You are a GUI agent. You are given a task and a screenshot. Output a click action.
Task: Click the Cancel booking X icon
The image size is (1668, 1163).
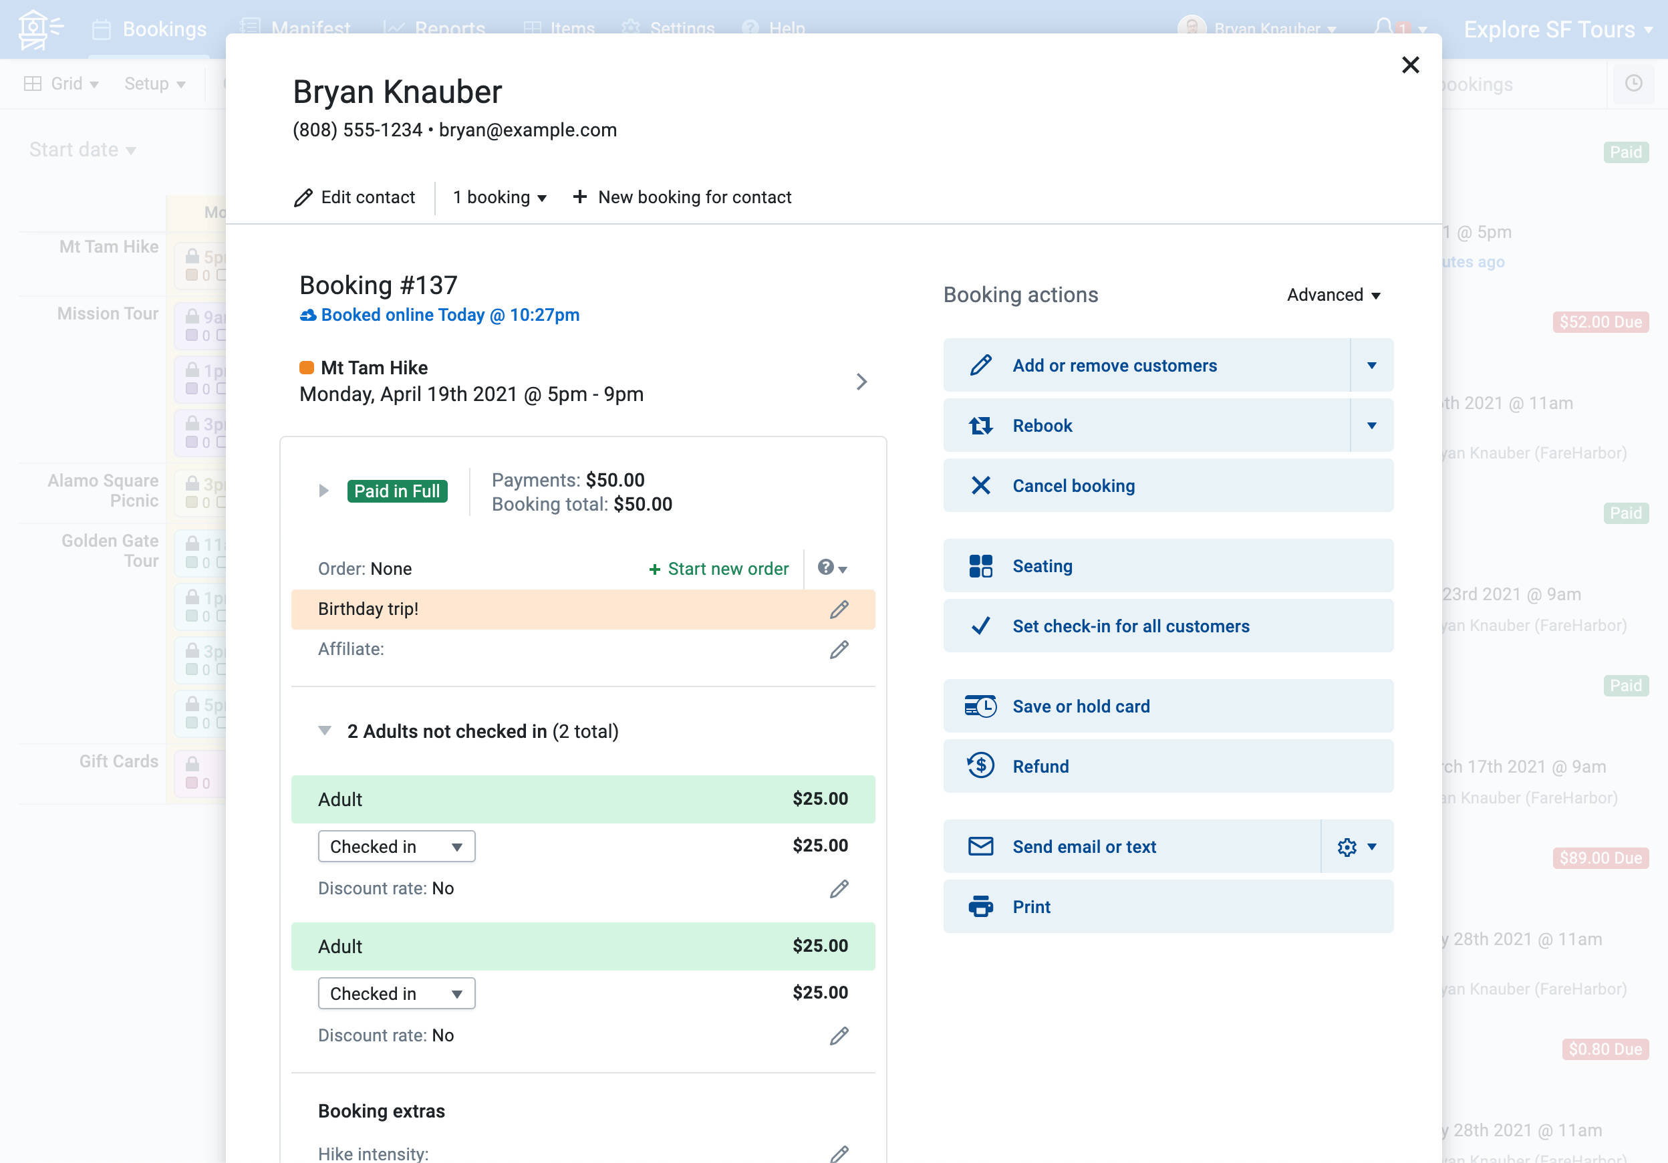pos(981,486)
